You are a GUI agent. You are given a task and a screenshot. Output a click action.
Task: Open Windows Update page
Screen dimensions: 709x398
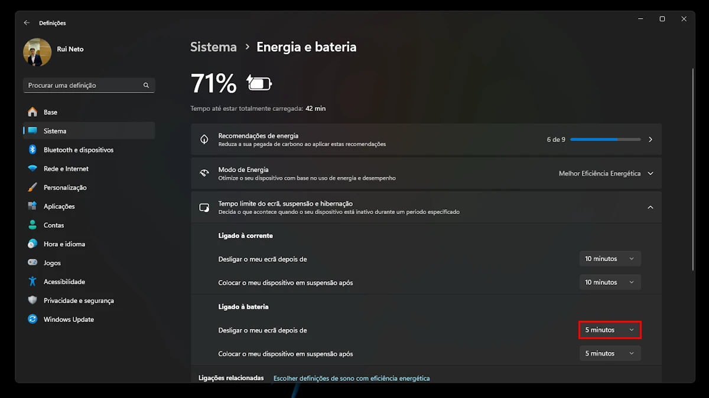point(69,320)
